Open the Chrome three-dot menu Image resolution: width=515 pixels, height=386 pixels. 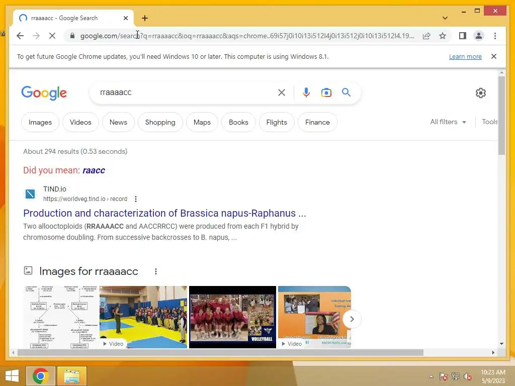click(x=495, y=36)
